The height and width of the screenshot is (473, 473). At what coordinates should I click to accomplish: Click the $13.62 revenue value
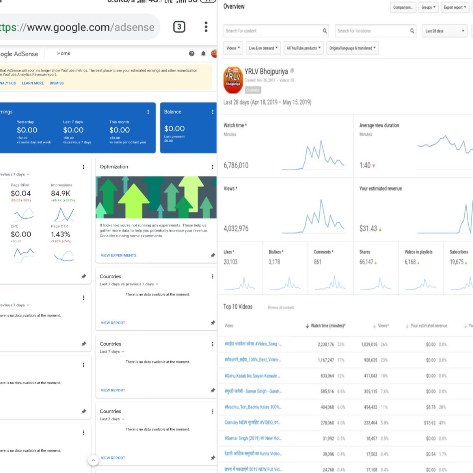click(x=430, y=423)
